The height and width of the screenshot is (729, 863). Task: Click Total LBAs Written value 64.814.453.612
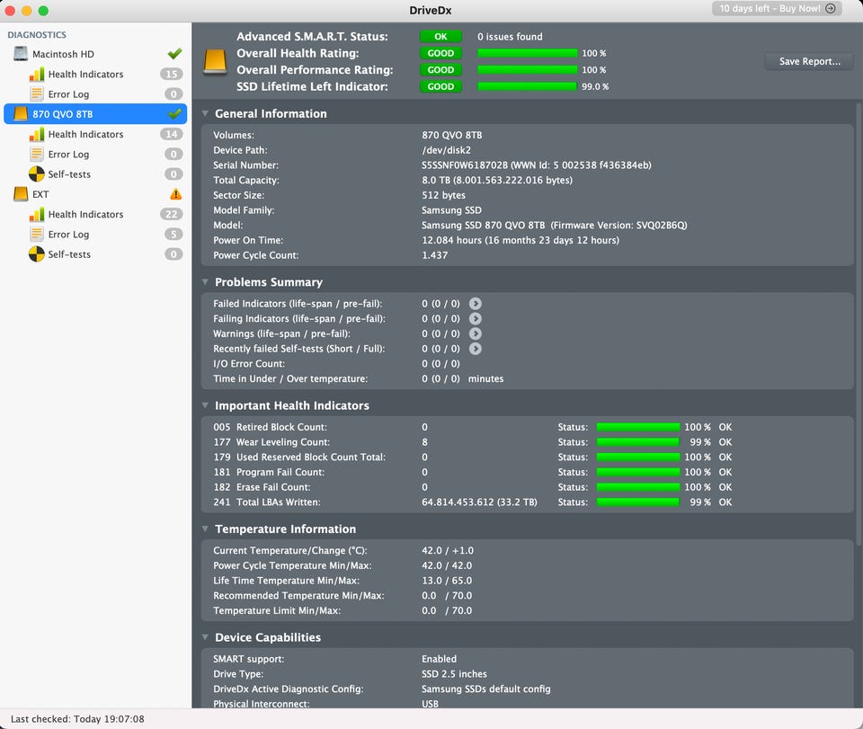479,502
